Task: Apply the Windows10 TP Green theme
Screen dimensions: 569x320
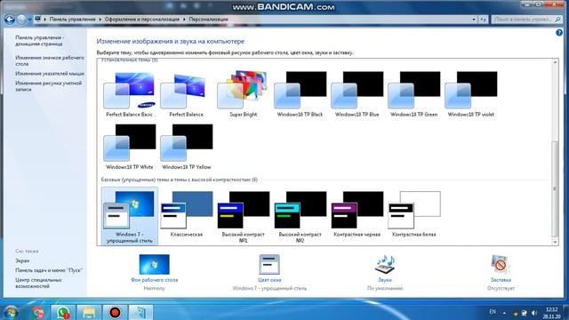Action: click(x=413, y=94)
